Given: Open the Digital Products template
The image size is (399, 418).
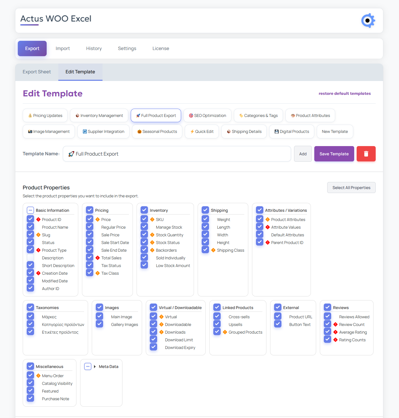Looking at the screenshot, I should pyautogui.click(x=291, y=131).
